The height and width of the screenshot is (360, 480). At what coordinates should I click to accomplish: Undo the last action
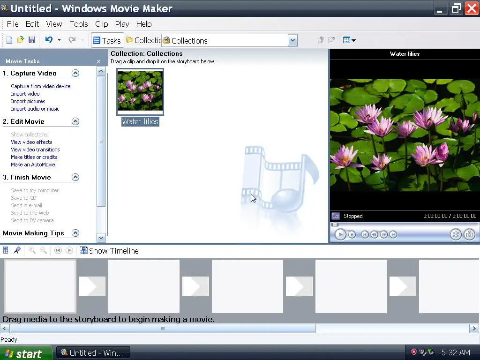49,40
